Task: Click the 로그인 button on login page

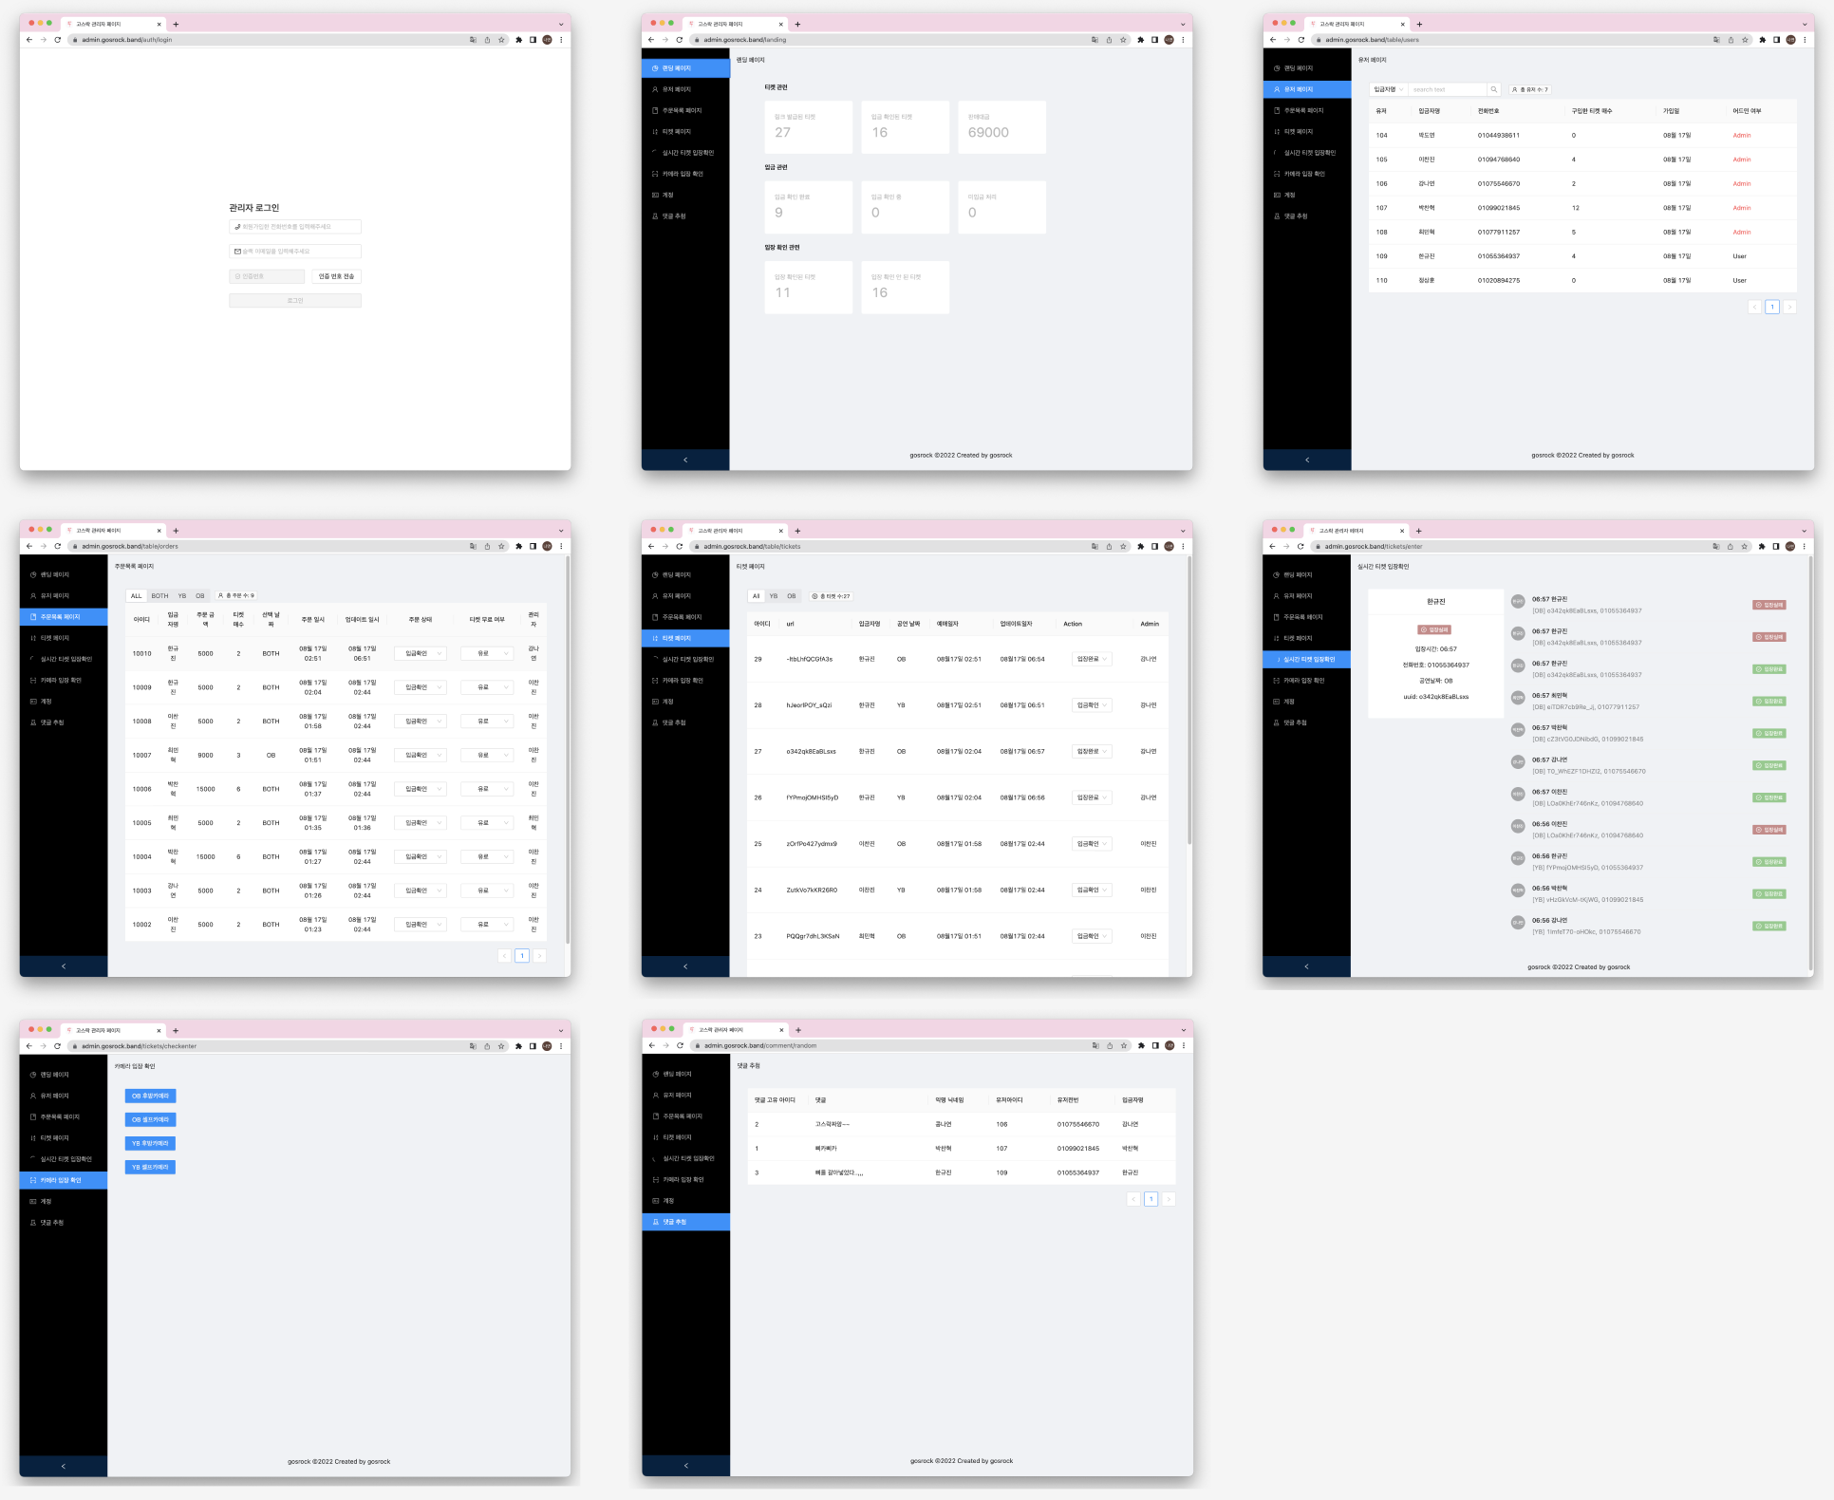Action: coord(295,300)
